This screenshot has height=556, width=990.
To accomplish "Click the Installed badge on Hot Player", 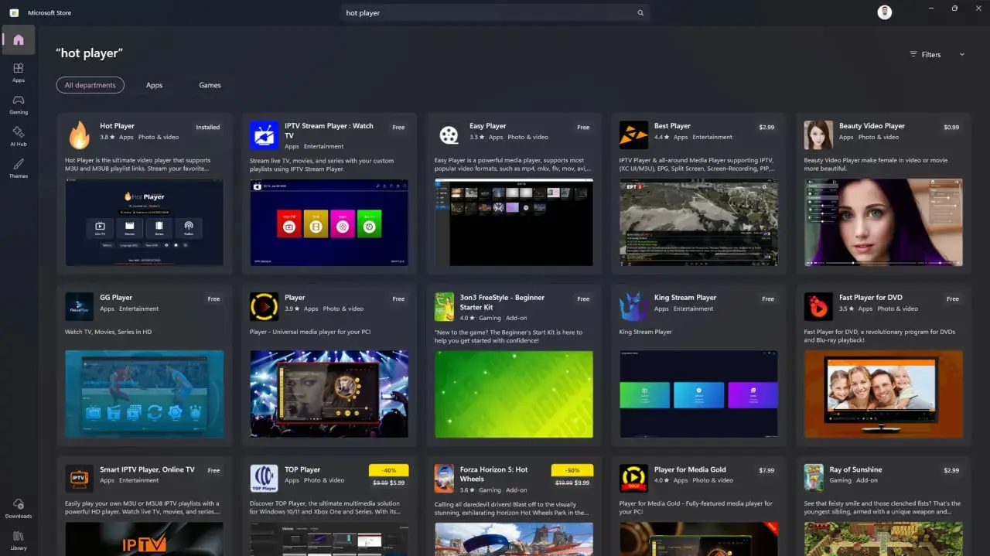I will [x=207, y=127].
